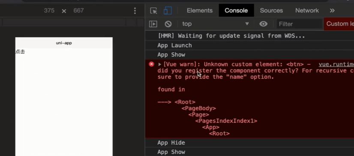The height and width of the screenshot is (156, 354).
Task: Expand the Vue warn error message triangle
Action: coord(159,64)
